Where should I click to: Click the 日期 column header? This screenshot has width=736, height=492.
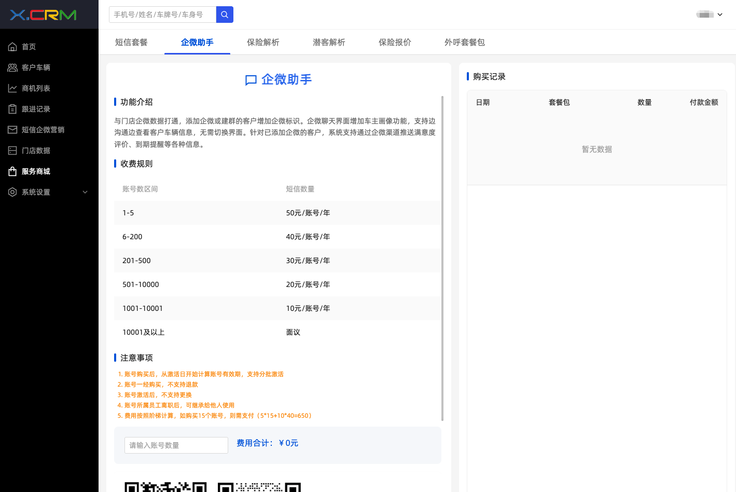click(483, 102)
